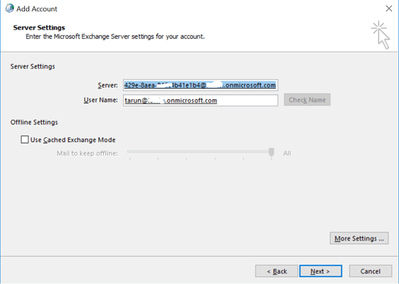The width and height of the screenshot is (399, 284).
Task: Click the 'Enter the Microsoft Exchange Server settings' text
Action: pos(115,36)
